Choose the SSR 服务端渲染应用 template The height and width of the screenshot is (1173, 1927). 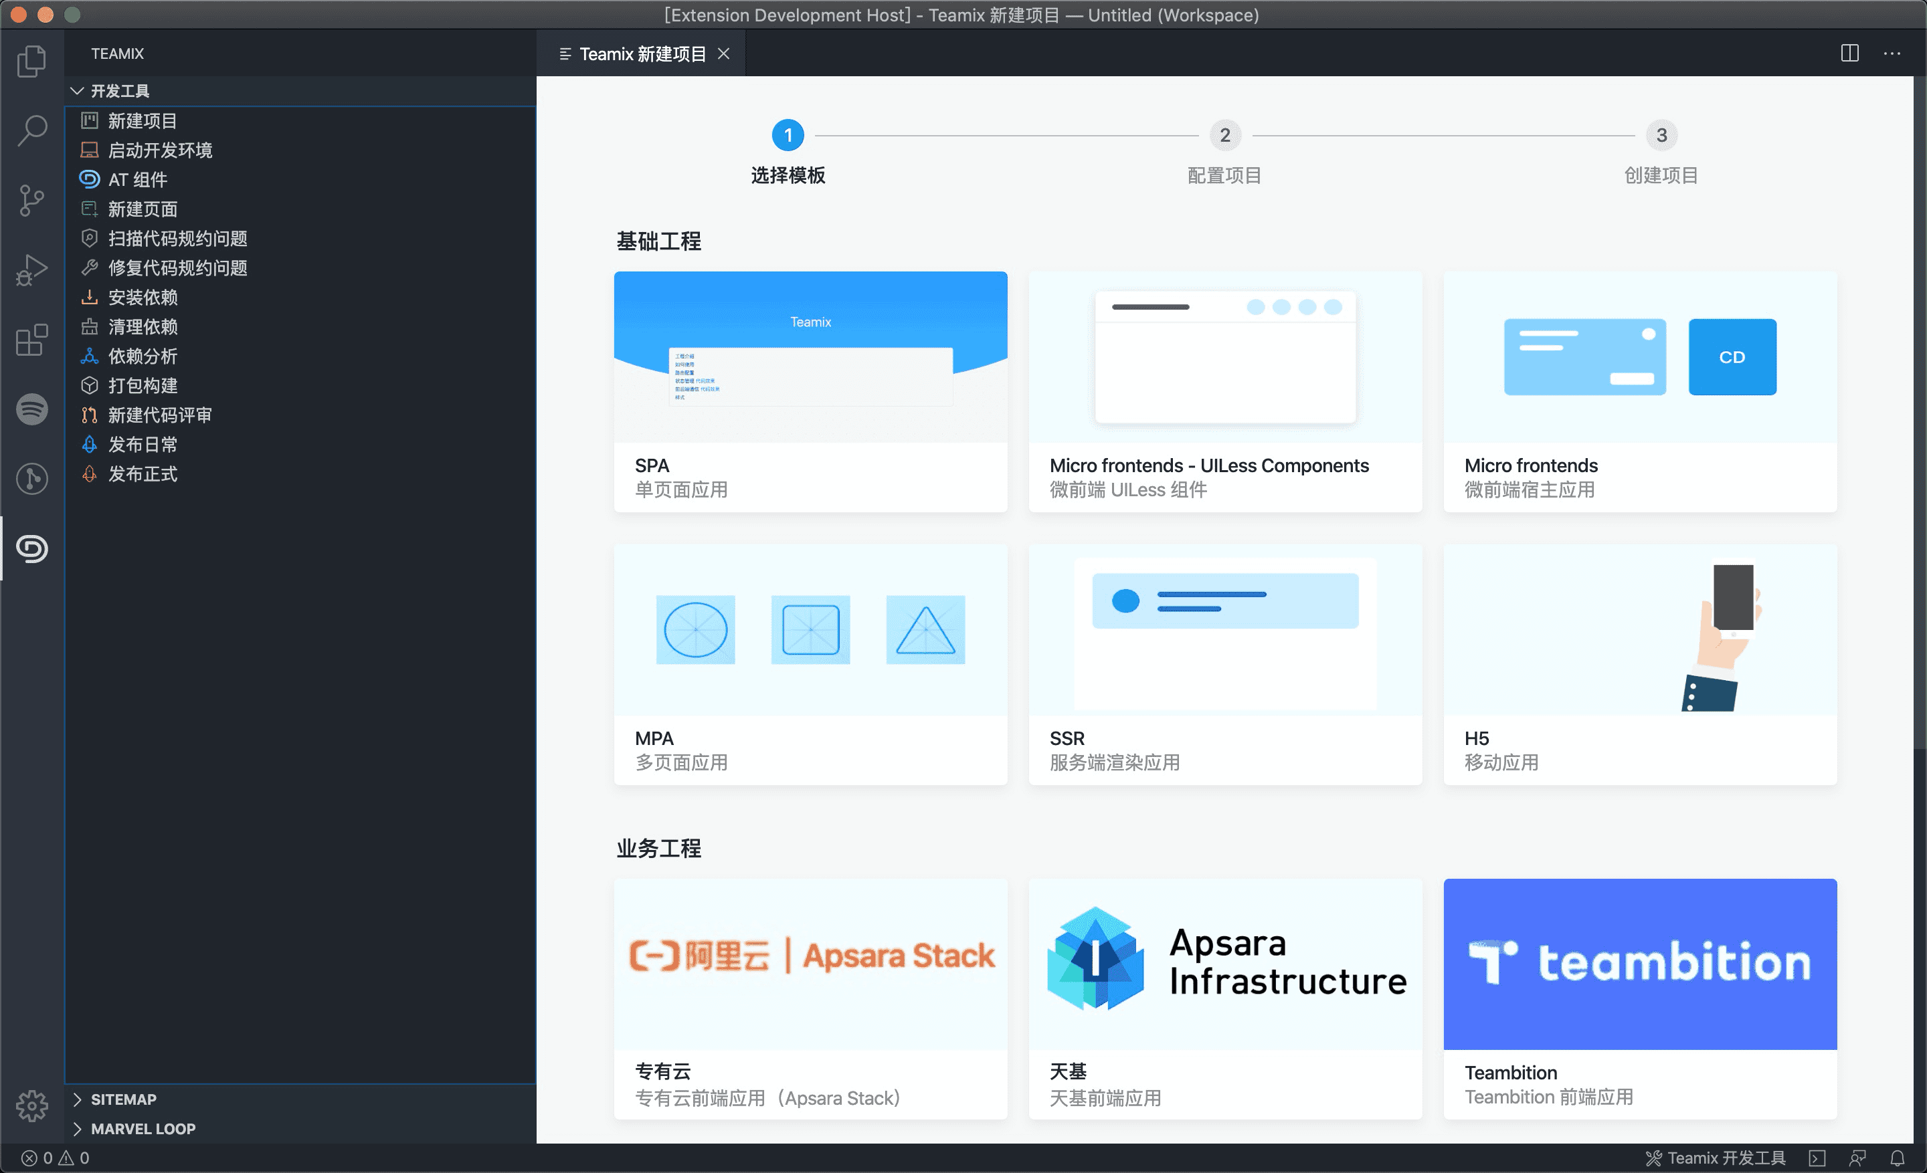[1224, 664]
